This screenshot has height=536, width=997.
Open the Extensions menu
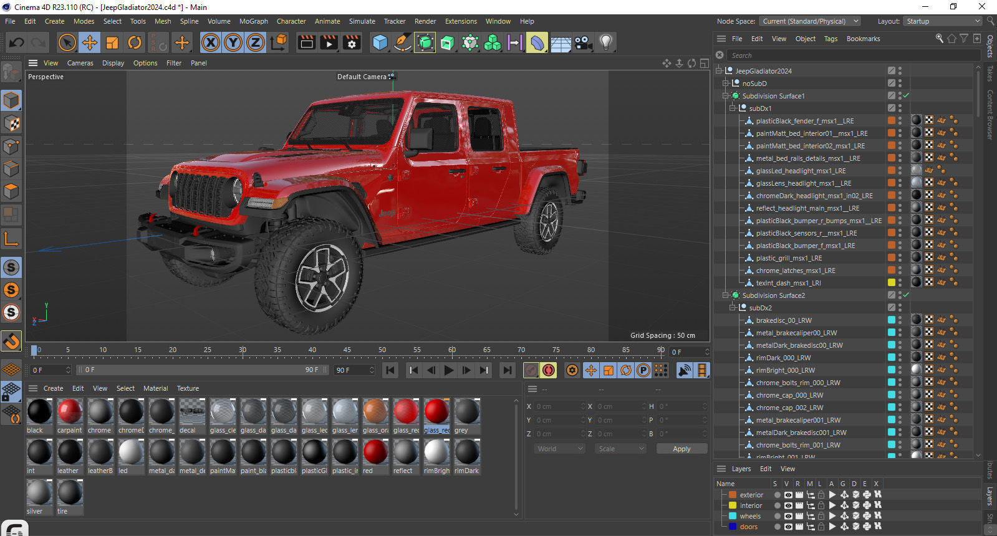coord(461,21)
